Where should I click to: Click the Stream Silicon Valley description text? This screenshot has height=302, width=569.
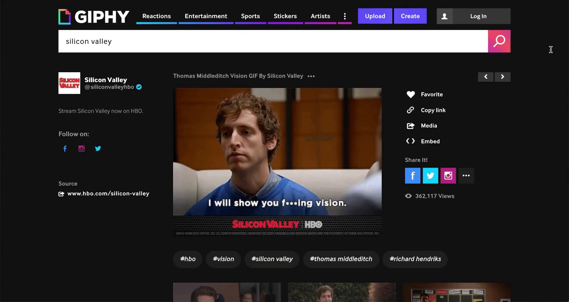tap(101, 111)
